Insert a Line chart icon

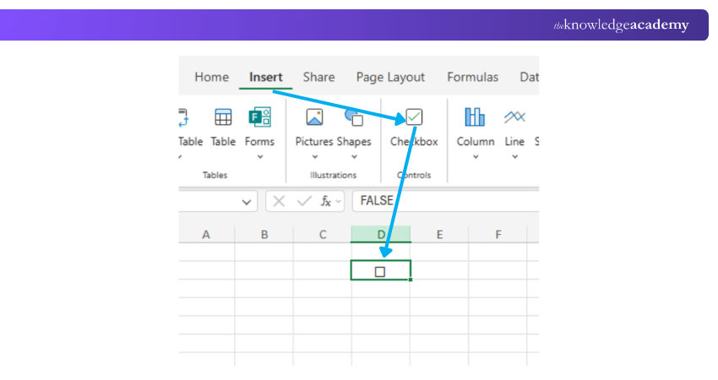514,117
